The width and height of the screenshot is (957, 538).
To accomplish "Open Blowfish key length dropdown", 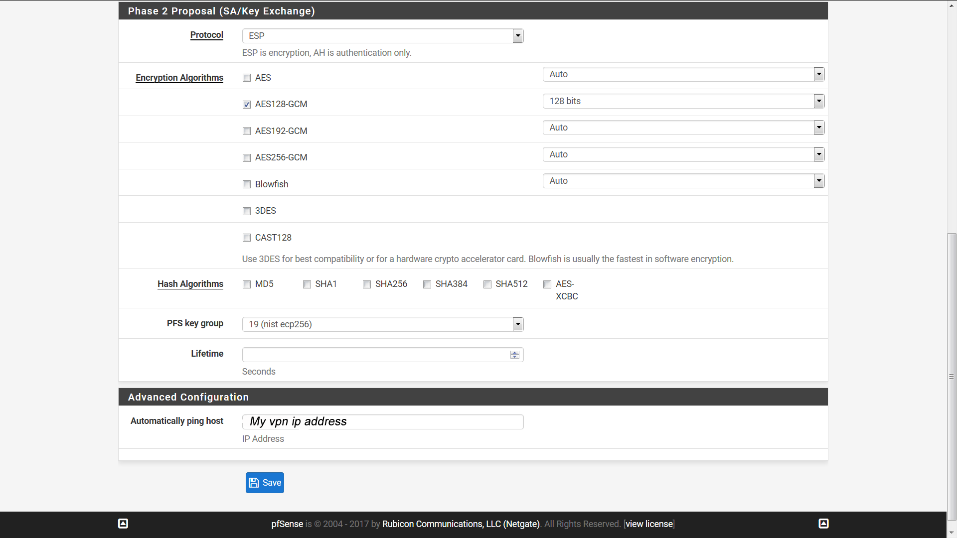I will pos(683,181).
